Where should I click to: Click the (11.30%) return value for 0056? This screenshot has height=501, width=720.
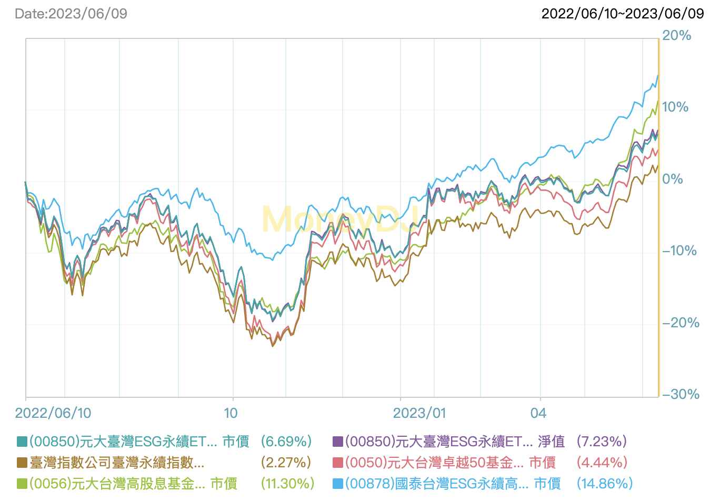coord(287,484)
